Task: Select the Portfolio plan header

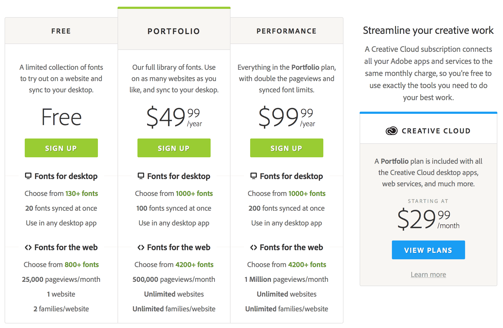Action: pyautogui.click(x=174, y=31)
